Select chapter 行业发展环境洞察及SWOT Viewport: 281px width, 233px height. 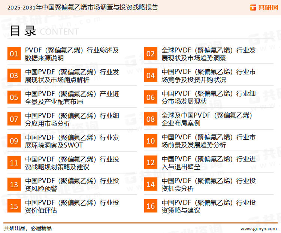(72, 141)
